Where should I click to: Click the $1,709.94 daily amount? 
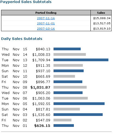pos(41,60)
